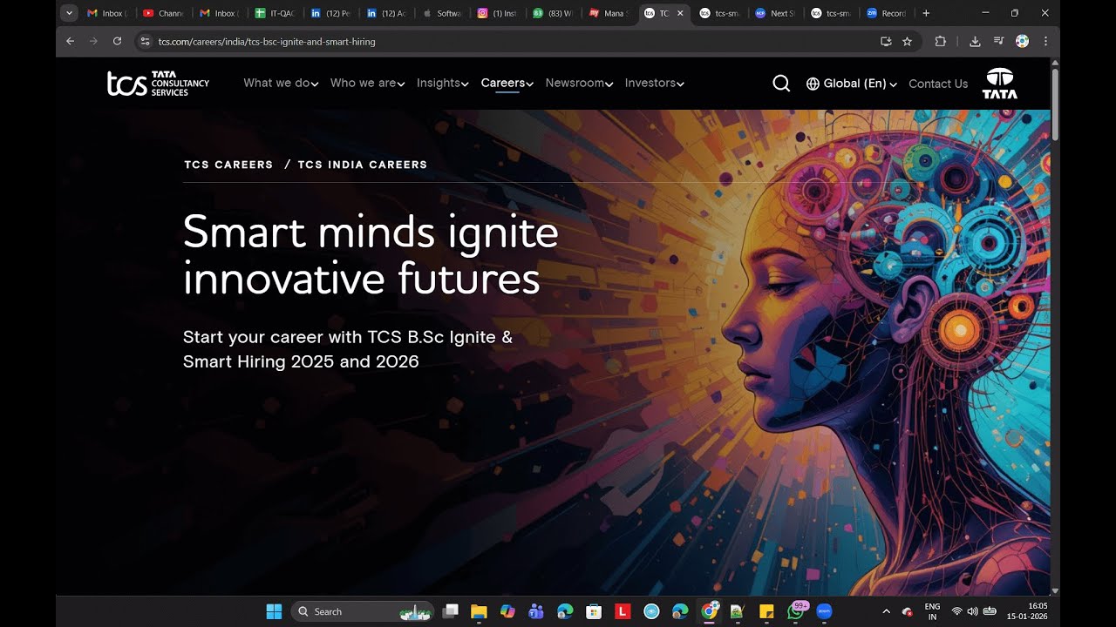Open the Global (En) language selector
This screenshot has height=627, width=1116.
click(852, 84)
